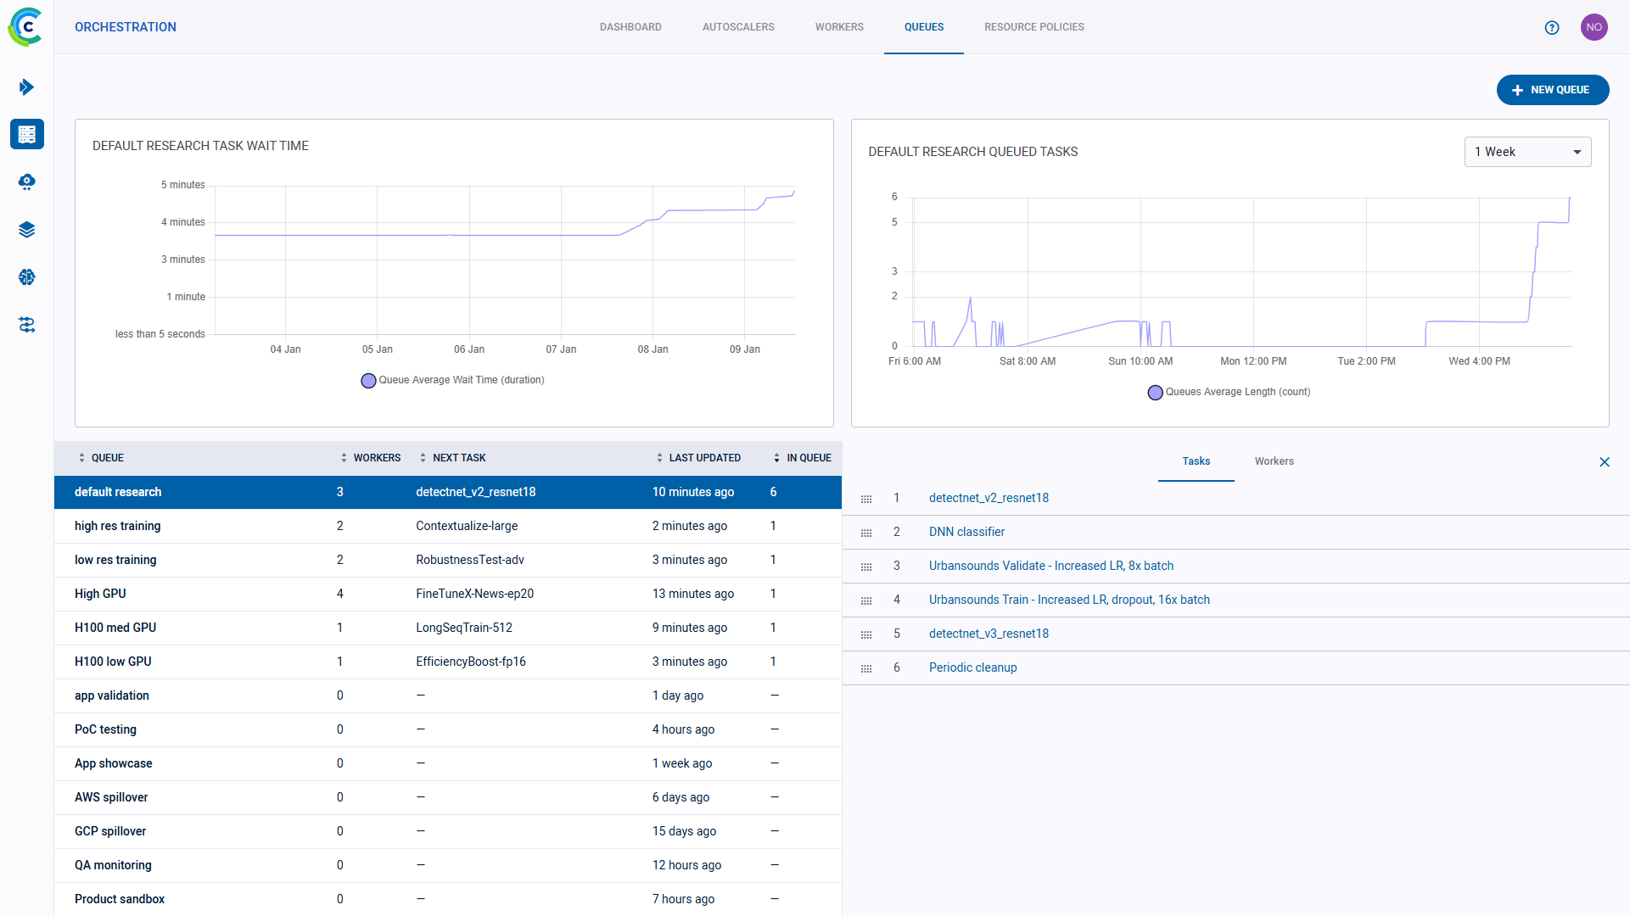Open the ClearML logo home icon

tap(25, 26)
